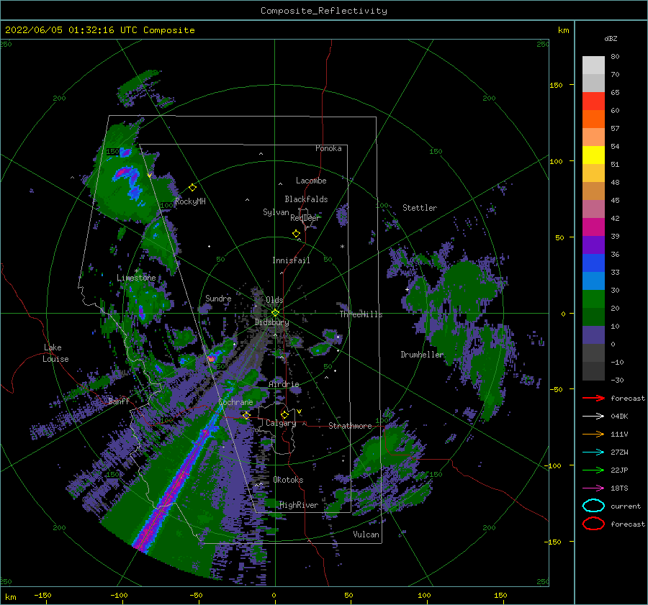Select the Strathmore label

[350, 426]
